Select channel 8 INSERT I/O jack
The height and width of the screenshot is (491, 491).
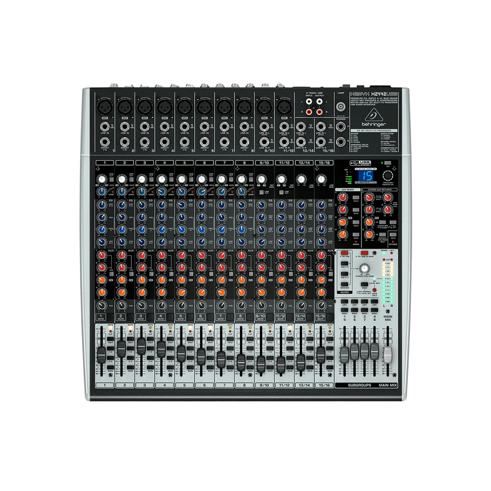(x=244, y=142)
